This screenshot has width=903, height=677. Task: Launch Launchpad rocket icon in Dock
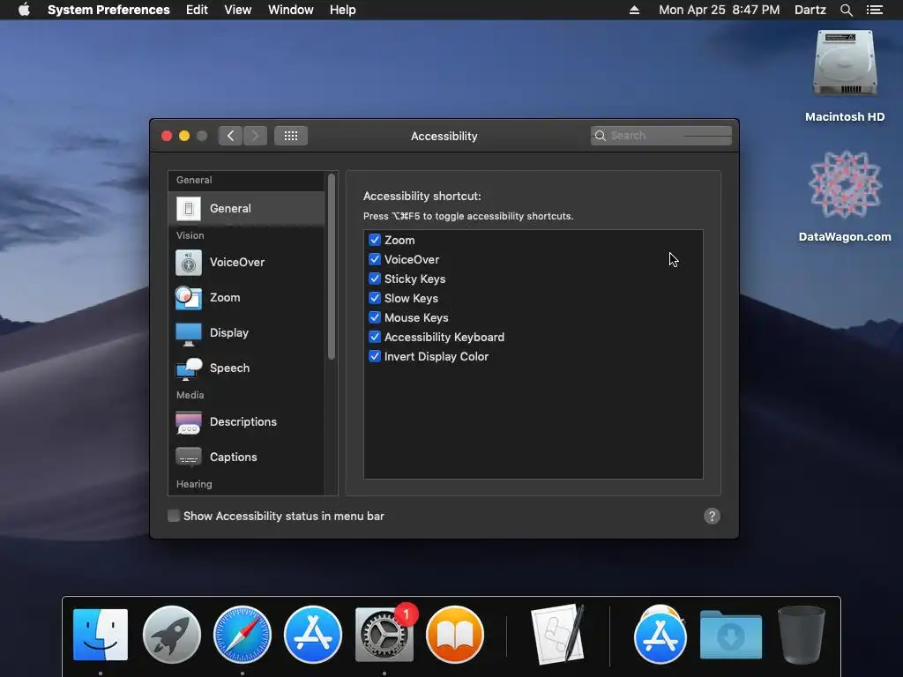[172, 635]
